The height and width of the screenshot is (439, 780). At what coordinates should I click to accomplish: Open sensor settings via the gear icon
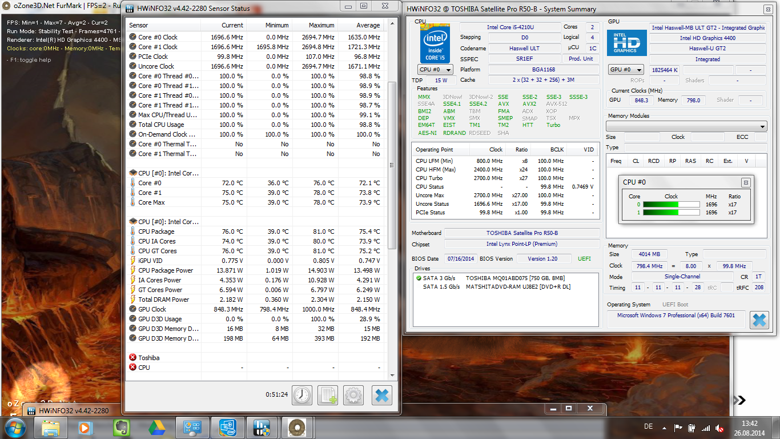pos(353,395)
